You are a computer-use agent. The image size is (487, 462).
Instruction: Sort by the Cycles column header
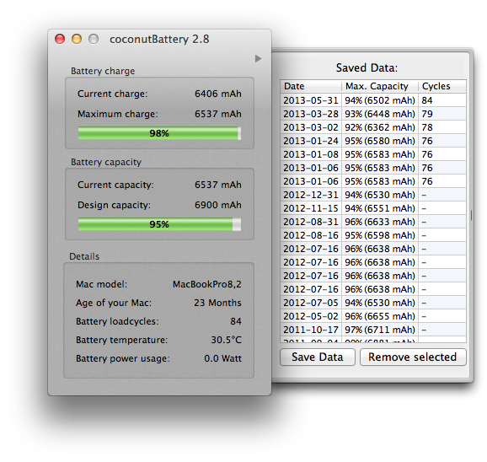442,86
